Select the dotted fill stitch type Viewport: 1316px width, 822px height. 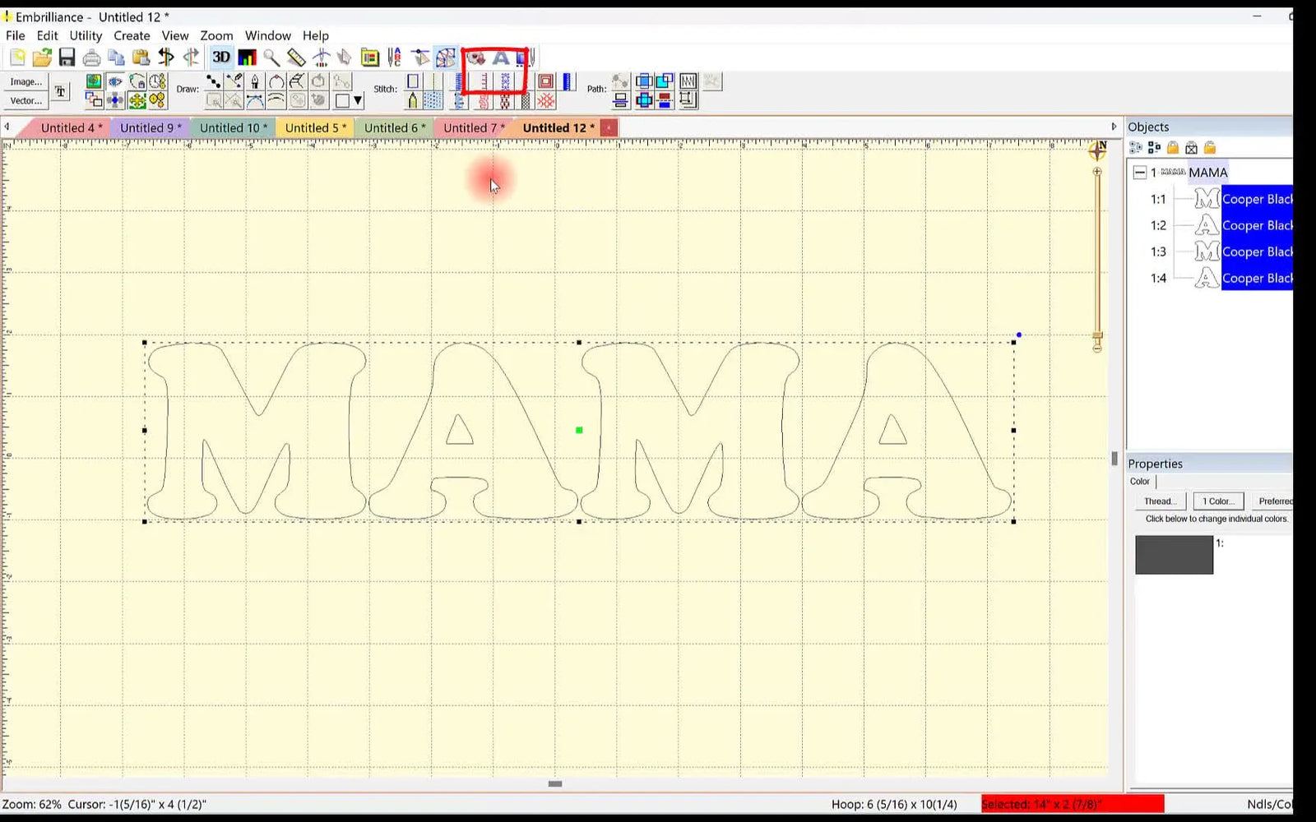(x=433, y=100)
